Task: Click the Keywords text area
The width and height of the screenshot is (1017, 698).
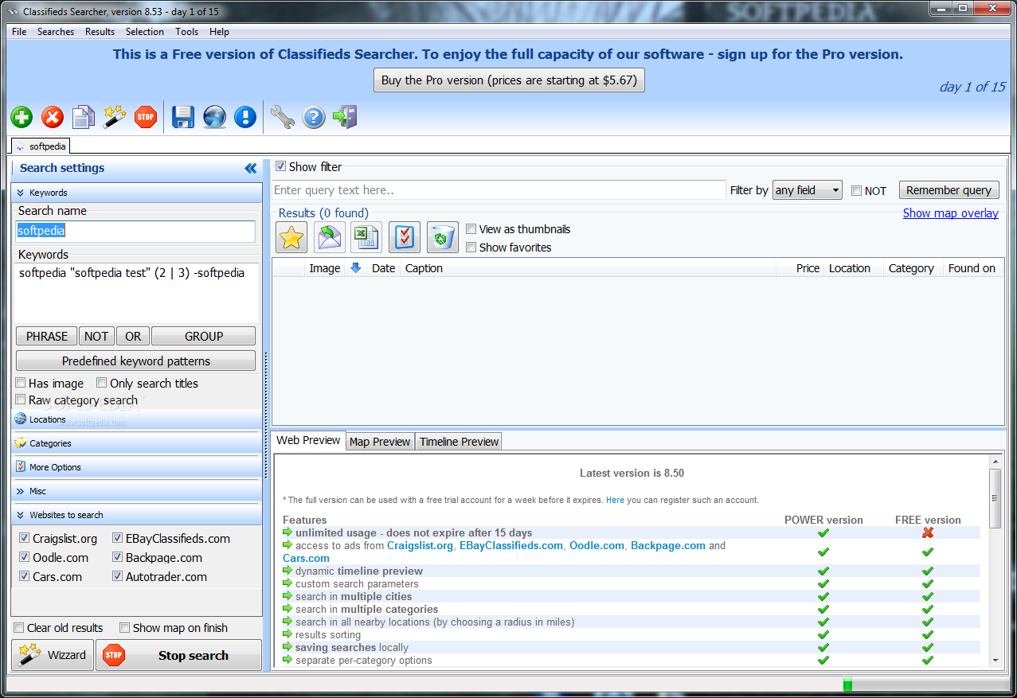Action: coord(136,294)
